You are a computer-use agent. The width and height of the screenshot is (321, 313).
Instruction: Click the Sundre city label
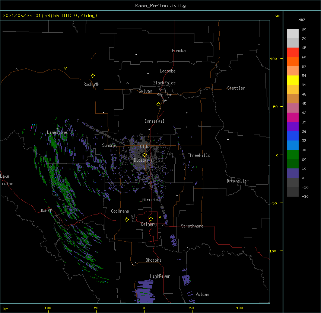point(109,145)
